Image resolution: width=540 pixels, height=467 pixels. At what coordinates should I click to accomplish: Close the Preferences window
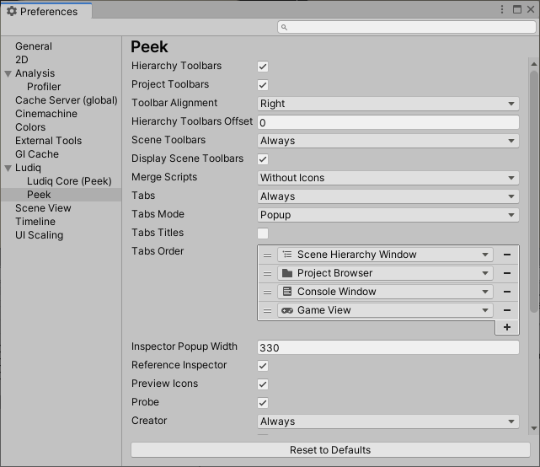coord(531,9)
